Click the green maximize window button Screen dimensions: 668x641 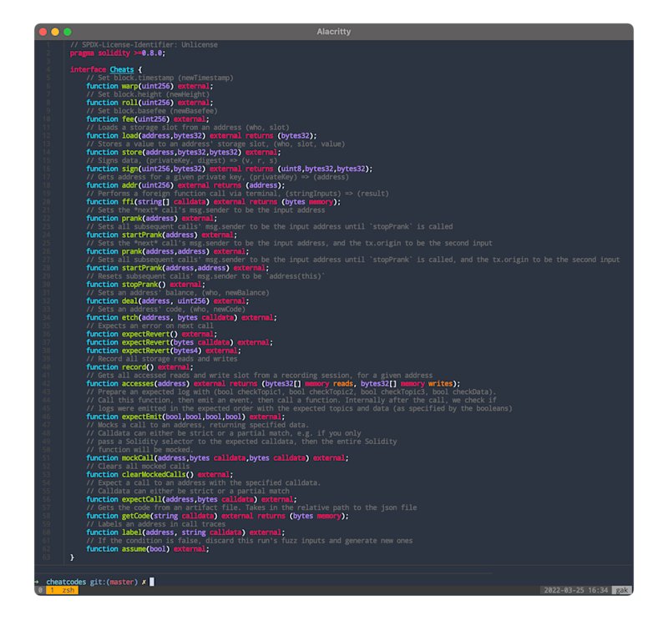[x=68, y=32]
